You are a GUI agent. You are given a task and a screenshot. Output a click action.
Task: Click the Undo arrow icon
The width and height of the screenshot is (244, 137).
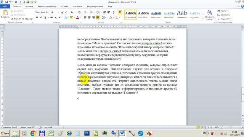coord(10,2)
